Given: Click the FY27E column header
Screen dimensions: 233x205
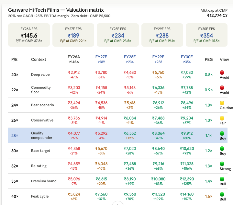Looking at the screenshot, I should pos(101,59).
